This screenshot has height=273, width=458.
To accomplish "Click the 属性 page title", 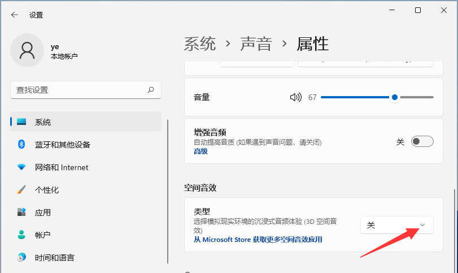I will pyautogui.click(x=312, y=44).
